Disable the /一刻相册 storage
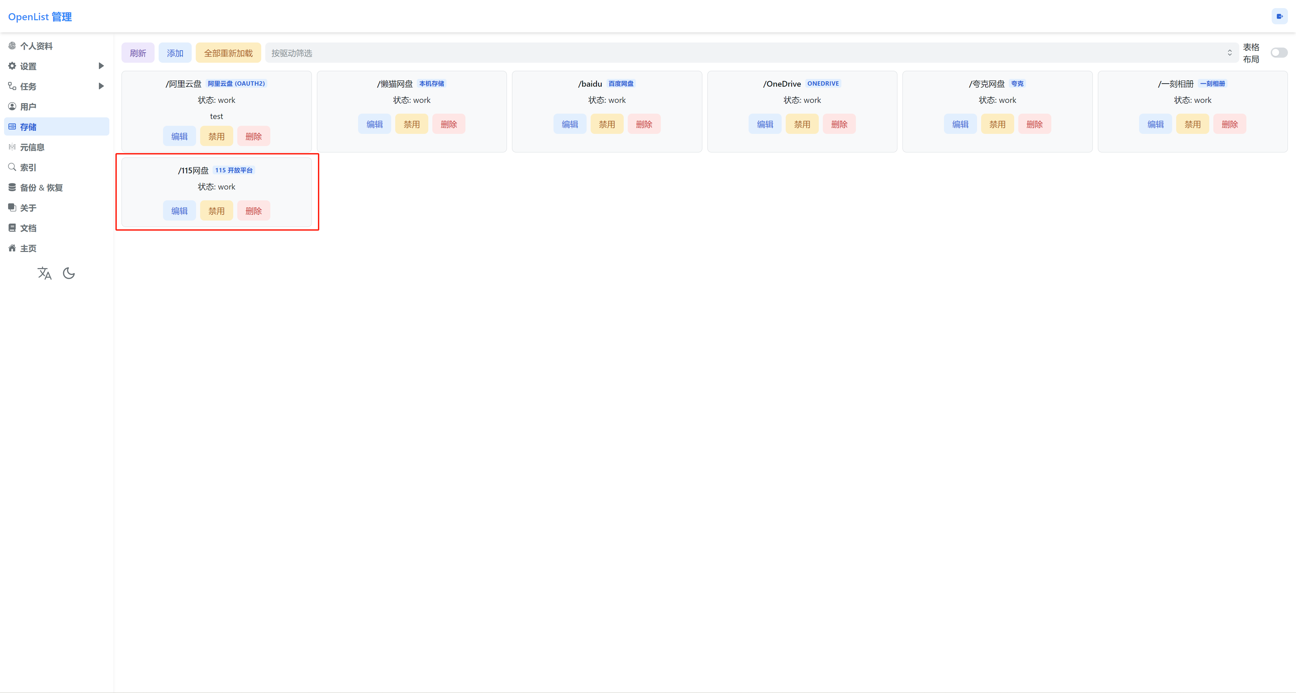Screen dimensions: 1296x693 click(x=1192, y=124)
